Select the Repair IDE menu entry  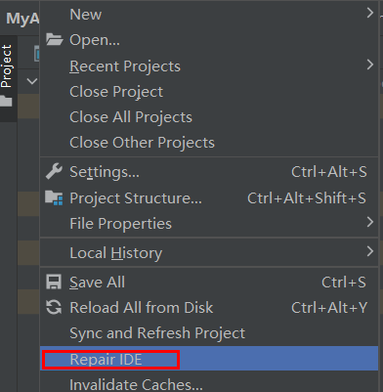(x=209, y=359)
